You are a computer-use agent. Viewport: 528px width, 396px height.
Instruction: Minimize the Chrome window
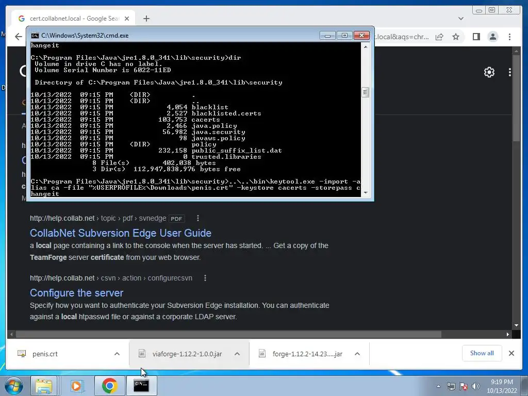[x=479, y=10]
